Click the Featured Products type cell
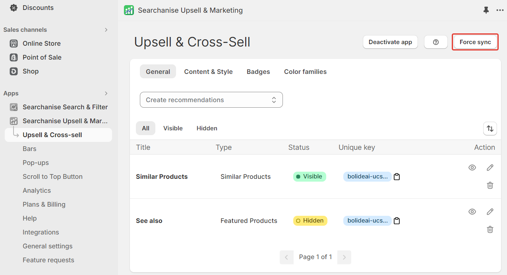Screen dimensions: 507x275 tap(249, 221)
